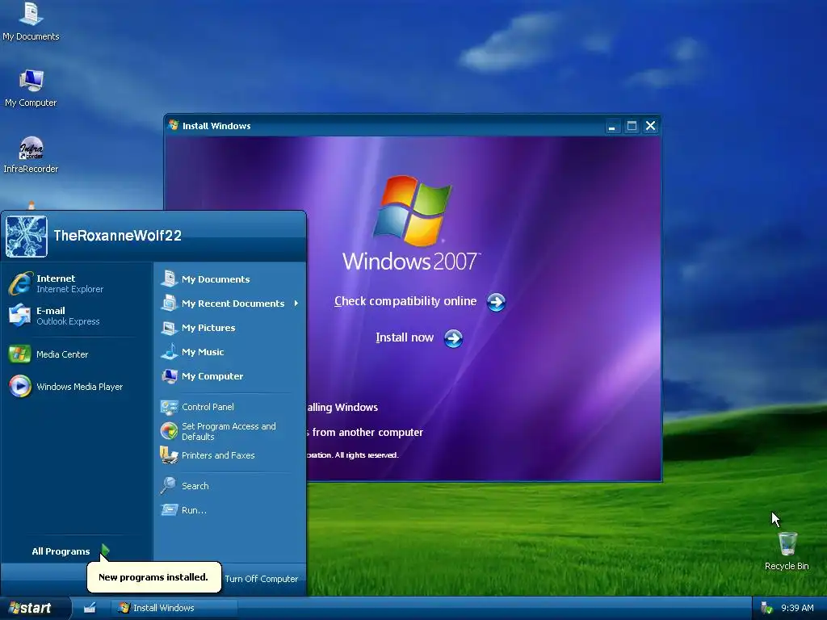This screenshot has width=827, height=620.
Task: Click the system tray network icon
Action: tap(766, 608)
